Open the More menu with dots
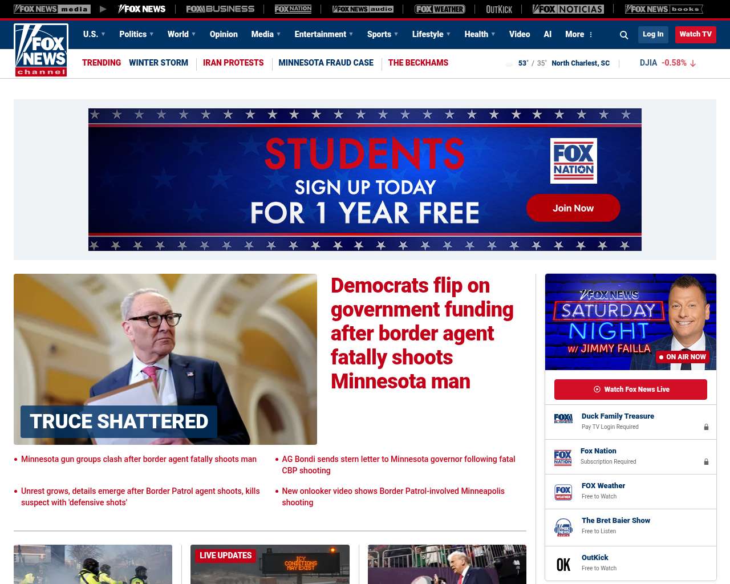Viewport: 730px width, 584px height. [579, 34]
